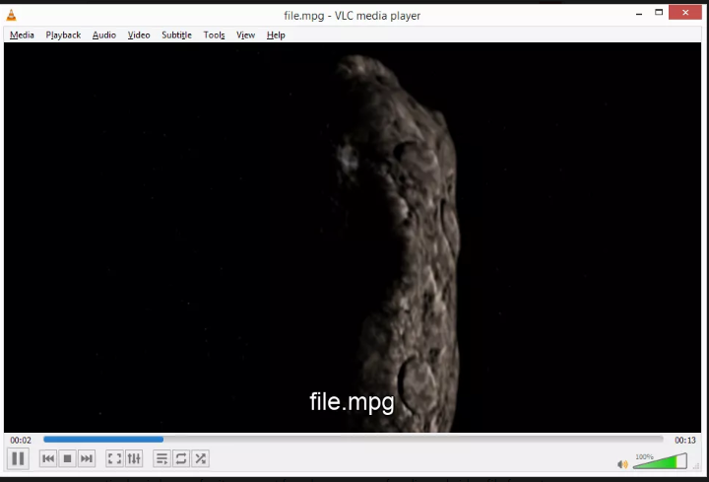709x482 pixels.
Task: Open the Help menu
Action: 276,34
